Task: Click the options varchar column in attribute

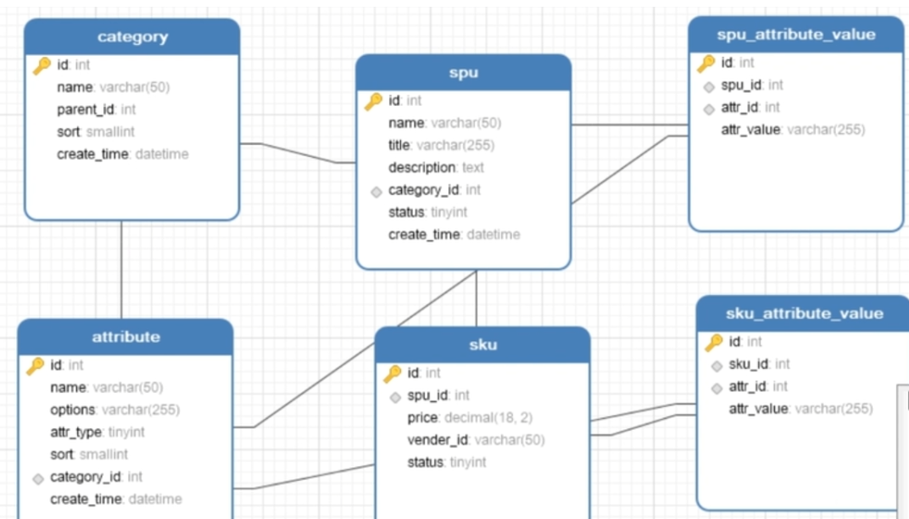Action: [x=114, y=410]
